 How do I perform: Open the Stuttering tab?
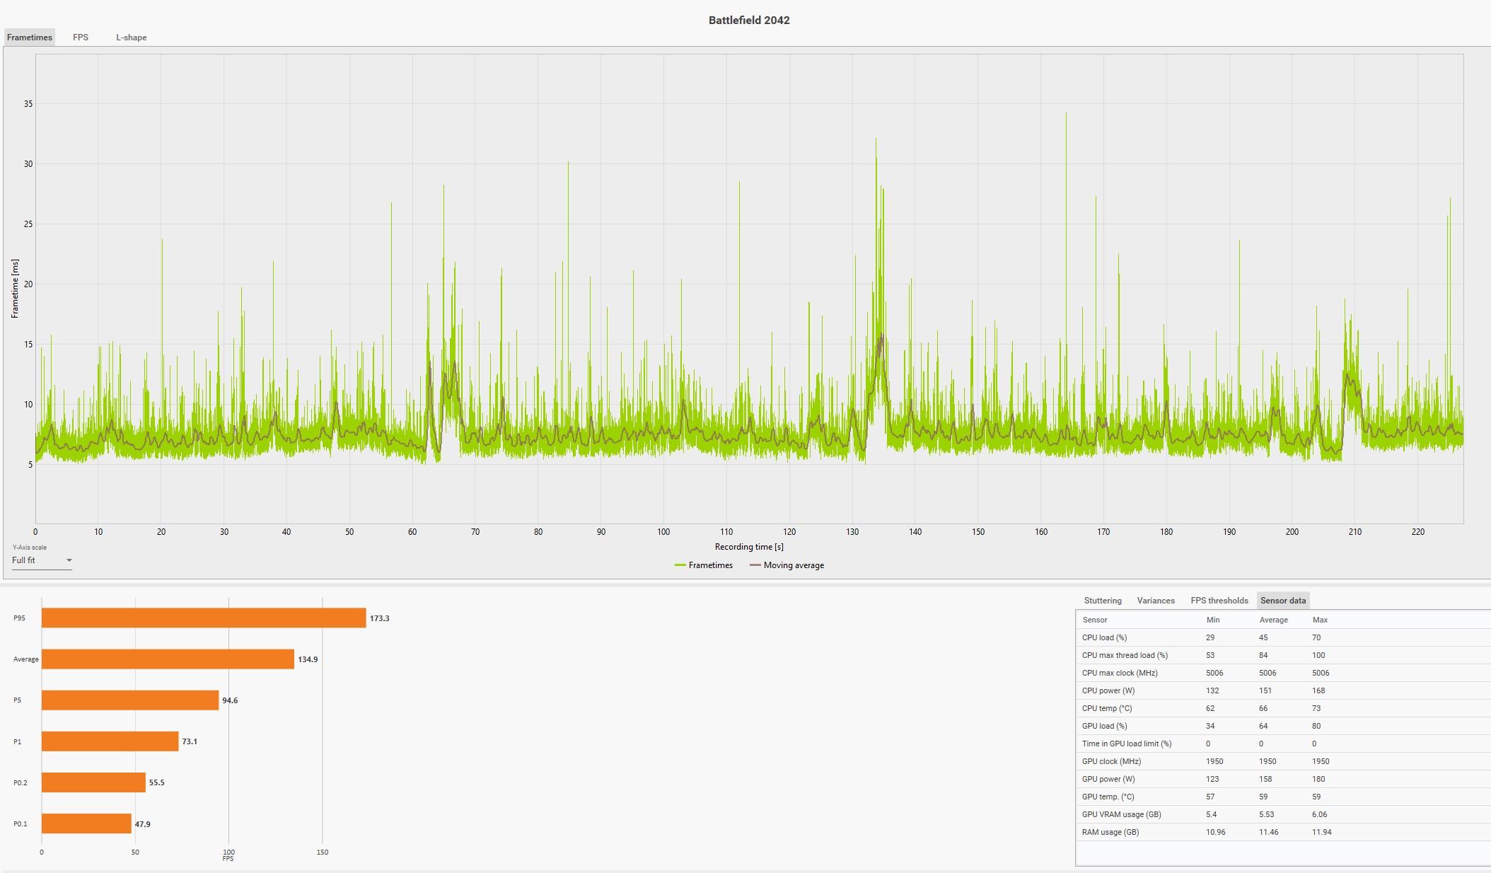pos(1103,601)
